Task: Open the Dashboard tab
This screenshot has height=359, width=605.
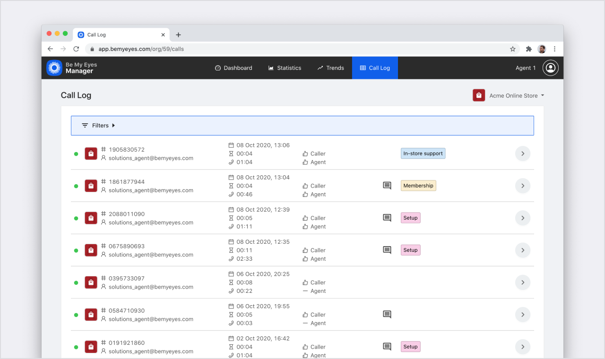Action: [x=233, y=68]
